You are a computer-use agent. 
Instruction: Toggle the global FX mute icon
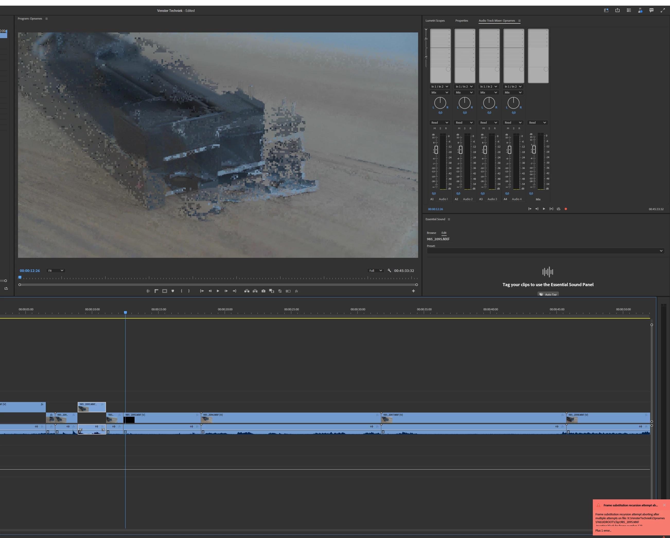[x=296, y=291]
